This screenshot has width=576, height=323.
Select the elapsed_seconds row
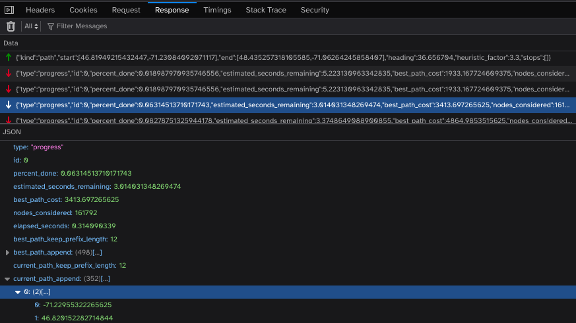pos(288,226)
